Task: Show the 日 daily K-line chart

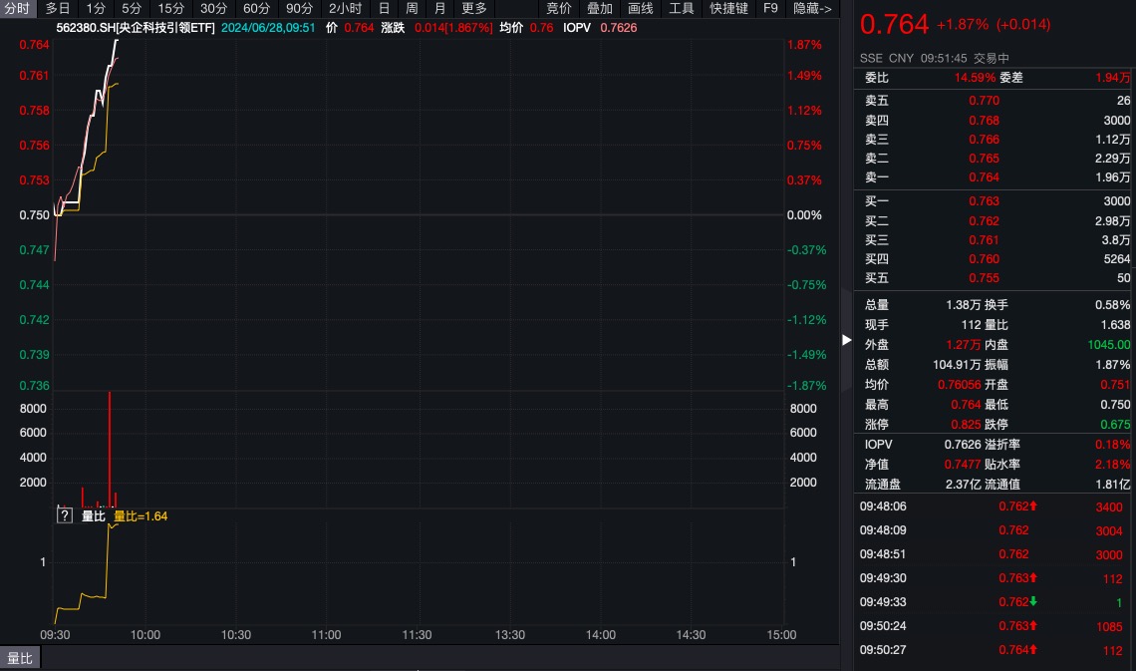Action: click(384, 8)
